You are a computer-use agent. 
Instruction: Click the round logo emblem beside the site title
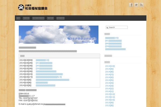pyautogui.click(x=21, y=7)
